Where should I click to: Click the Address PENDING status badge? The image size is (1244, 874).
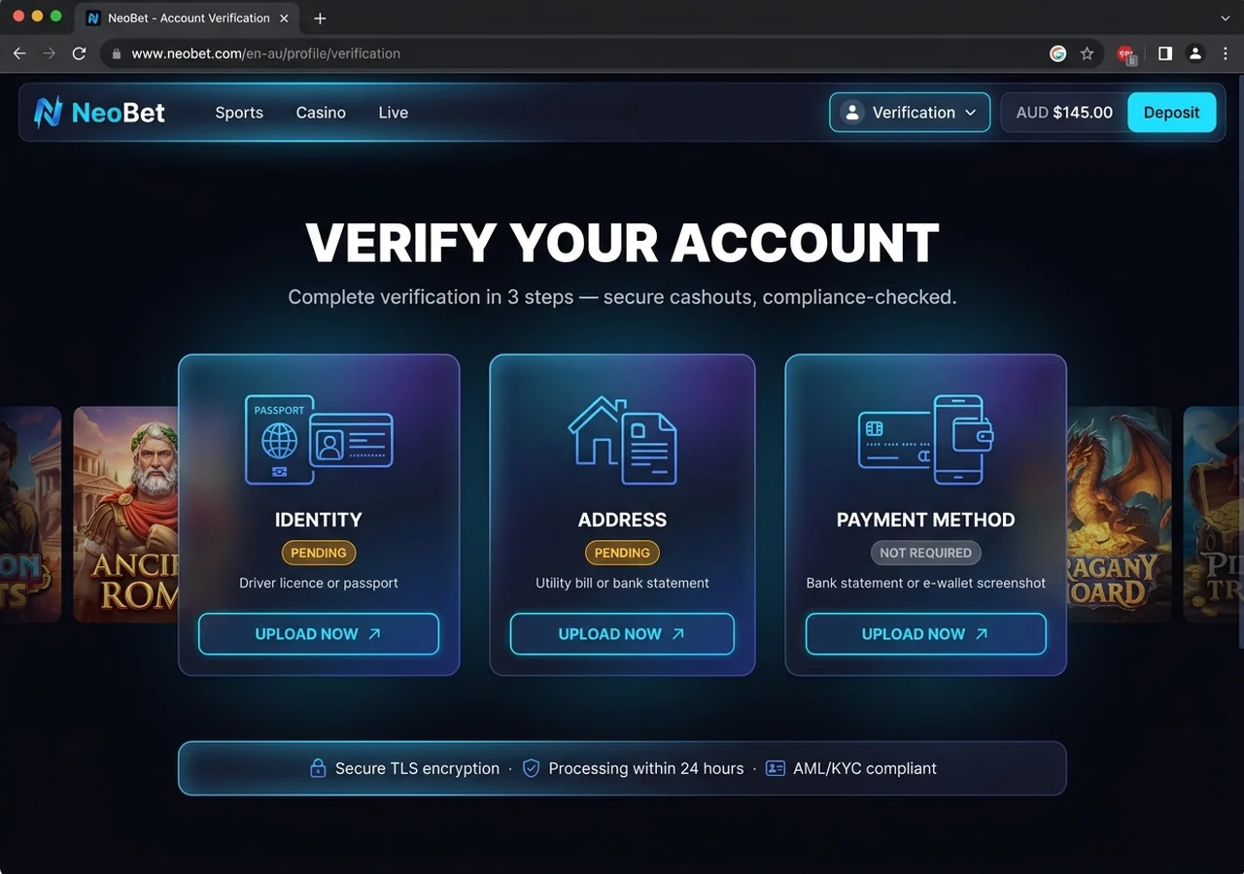pos(622,553)
